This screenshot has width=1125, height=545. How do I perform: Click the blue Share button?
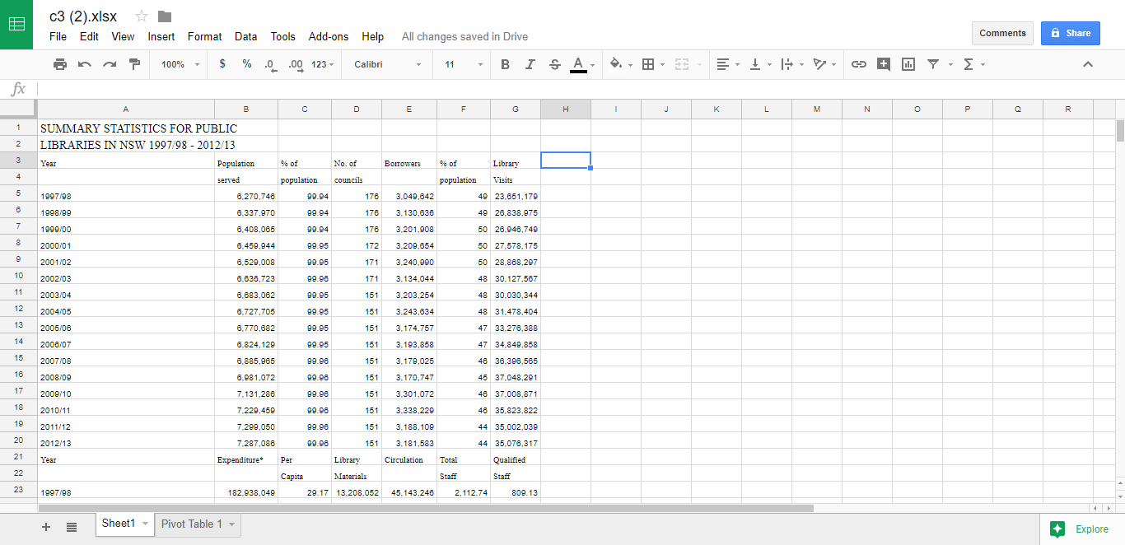[1070, 33]
